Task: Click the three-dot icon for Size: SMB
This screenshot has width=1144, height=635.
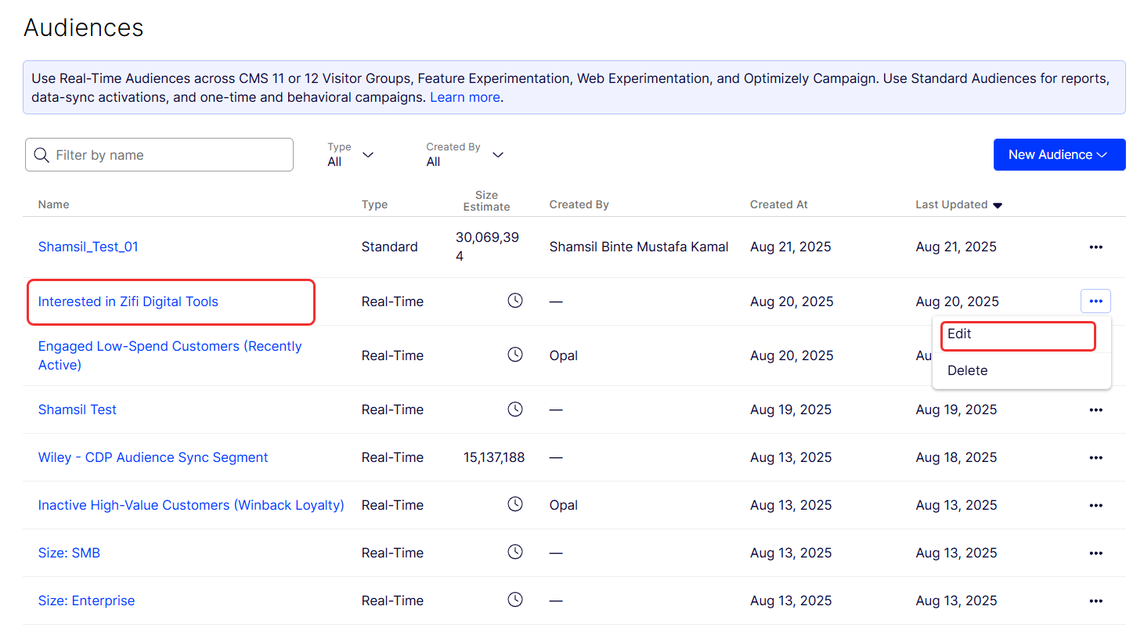Action: tap(1095, 553)
